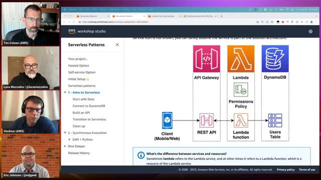Select 1 - Intro to Serverless
The image size is (321, 180).
pos(84,92)
